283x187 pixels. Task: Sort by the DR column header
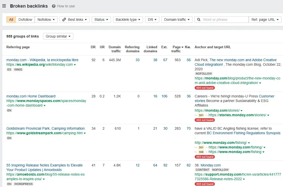[93, 47]
